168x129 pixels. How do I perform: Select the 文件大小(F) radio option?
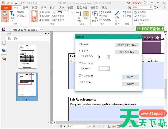click(x=80, y=63)
